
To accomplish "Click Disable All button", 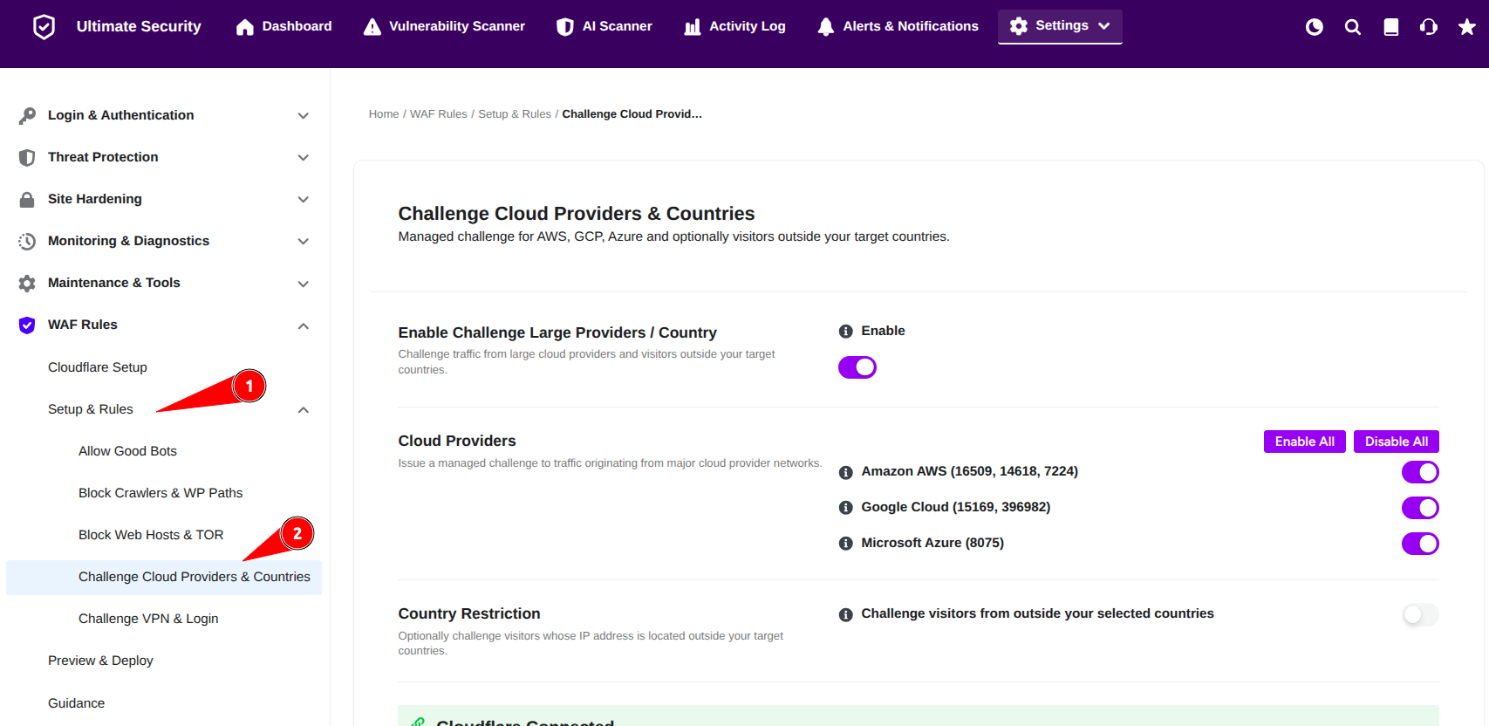I will [1397, 442].
